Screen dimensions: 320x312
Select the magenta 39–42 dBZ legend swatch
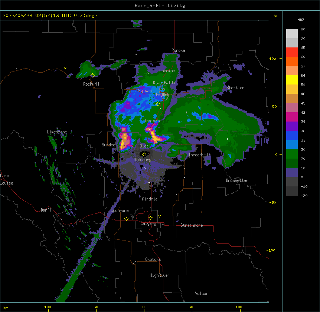(x=292, y=117)
